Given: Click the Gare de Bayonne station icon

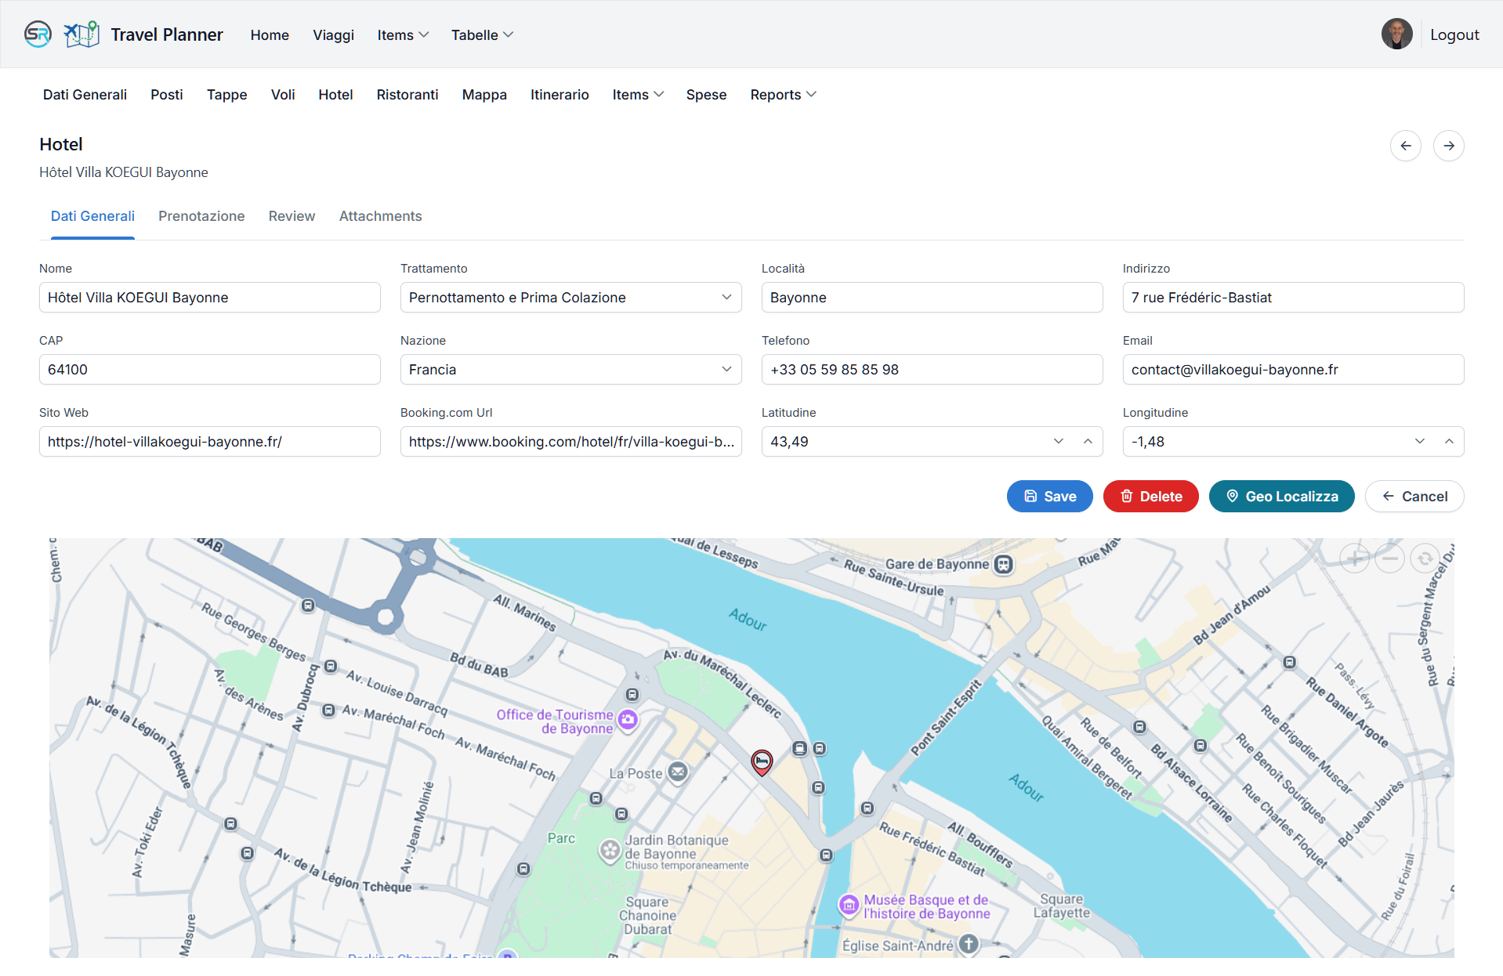Looking at the screenshot, I should click(x=1003, y=564).
